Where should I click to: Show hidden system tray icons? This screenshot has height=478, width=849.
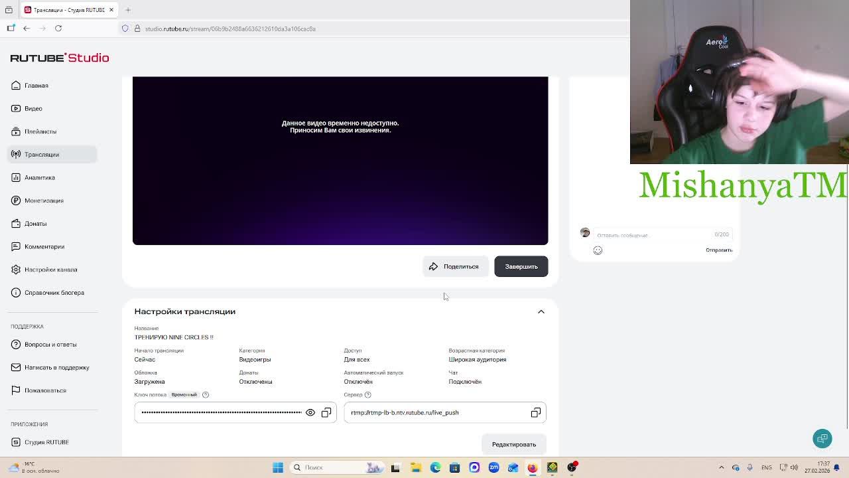(722, 467)
